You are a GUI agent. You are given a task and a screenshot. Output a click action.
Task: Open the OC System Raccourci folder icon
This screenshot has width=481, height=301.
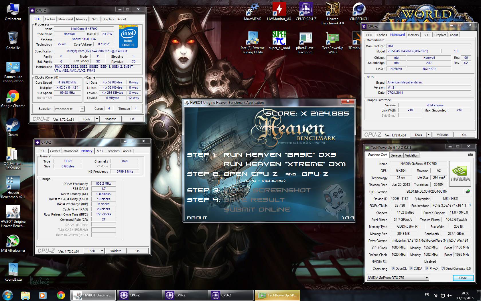coord(13,159)
